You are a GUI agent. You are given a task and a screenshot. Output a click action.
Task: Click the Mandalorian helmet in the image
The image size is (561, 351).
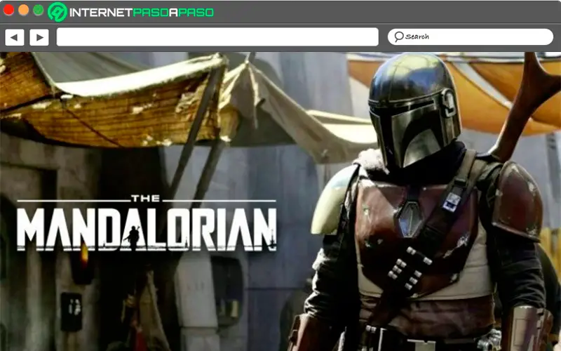pos(414,110)
